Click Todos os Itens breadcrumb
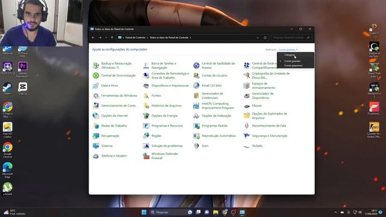The height and width of the screenshot is (217, 386). 169,37
